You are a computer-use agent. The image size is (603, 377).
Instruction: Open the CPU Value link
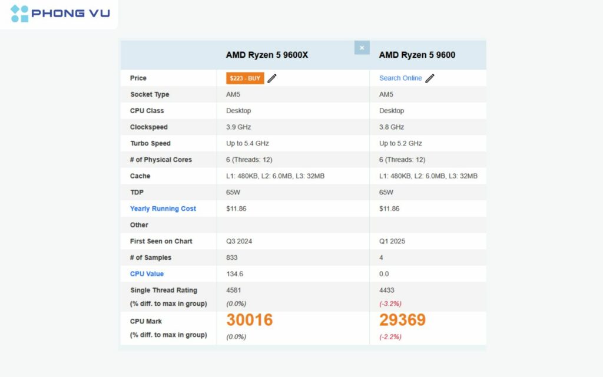(147, 273)
